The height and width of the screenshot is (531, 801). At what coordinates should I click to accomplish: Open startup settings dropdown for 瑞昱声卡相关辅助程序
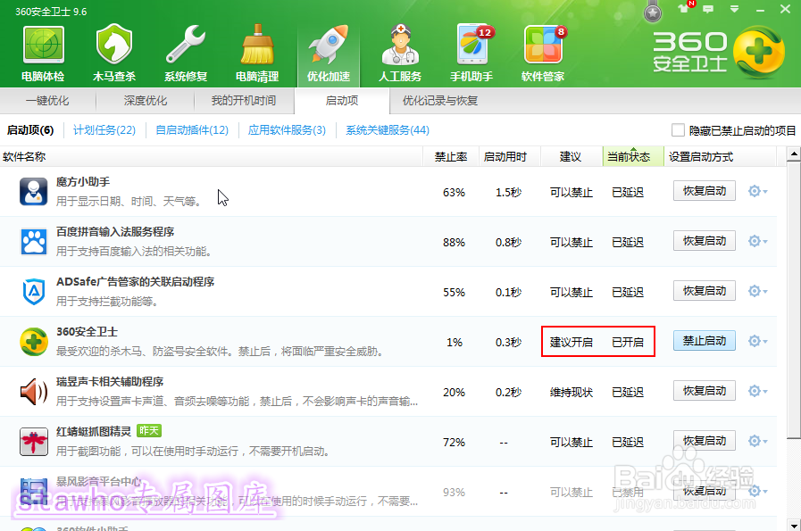click(755, 390)
